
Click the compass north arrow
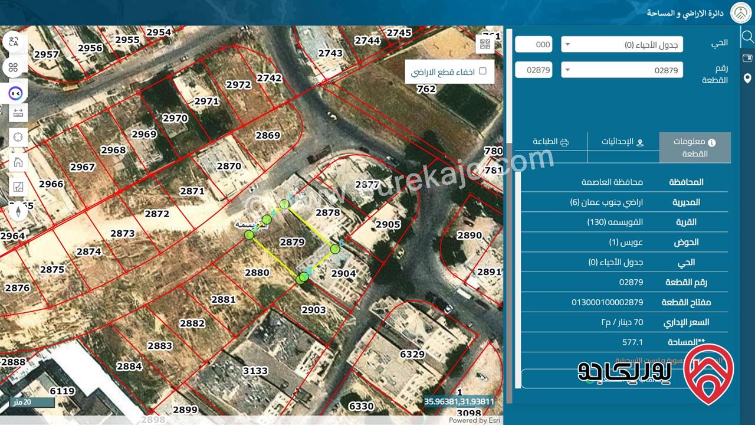pos(18,211)
